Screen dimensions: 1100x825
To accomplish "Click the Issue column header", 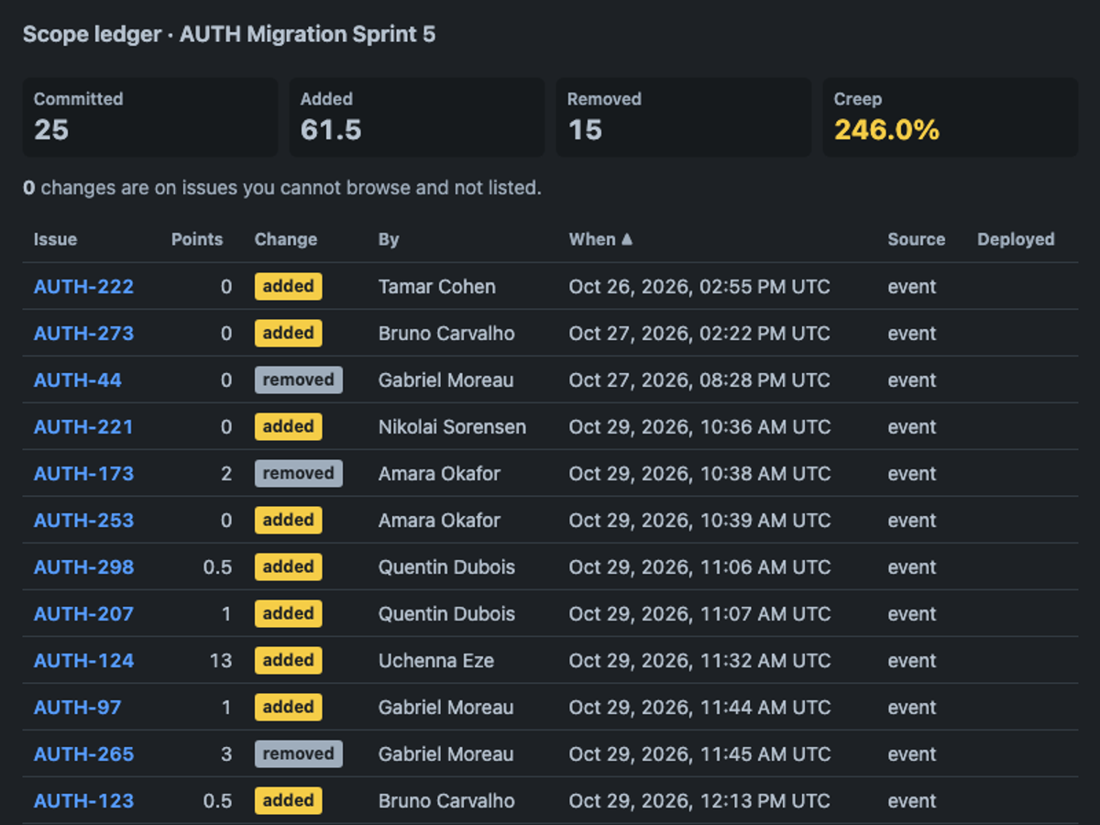I will coord(55,239).
